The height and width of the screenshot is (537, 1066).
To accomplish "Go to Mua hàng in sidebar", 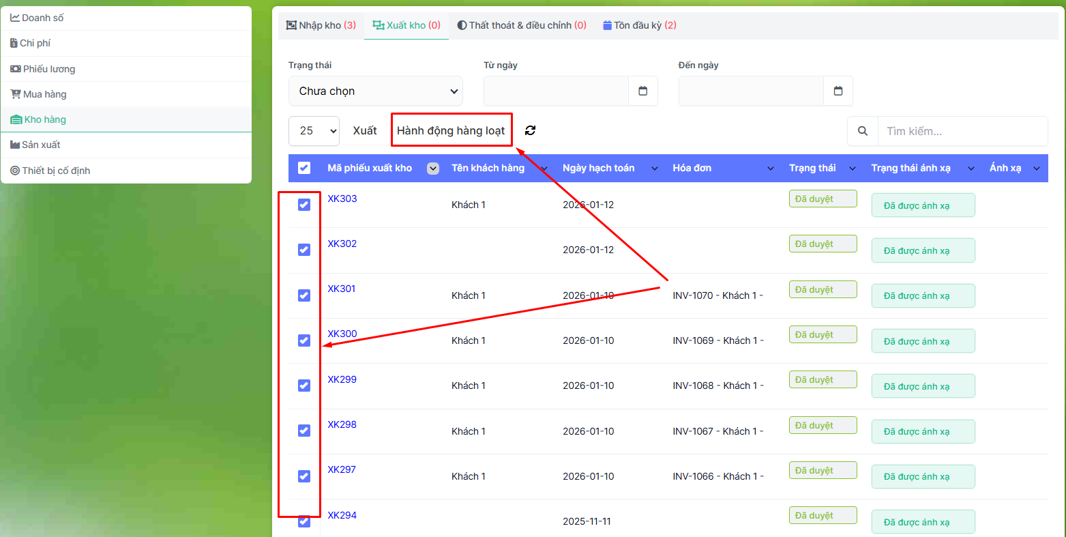I will click(x=44, y=94).
